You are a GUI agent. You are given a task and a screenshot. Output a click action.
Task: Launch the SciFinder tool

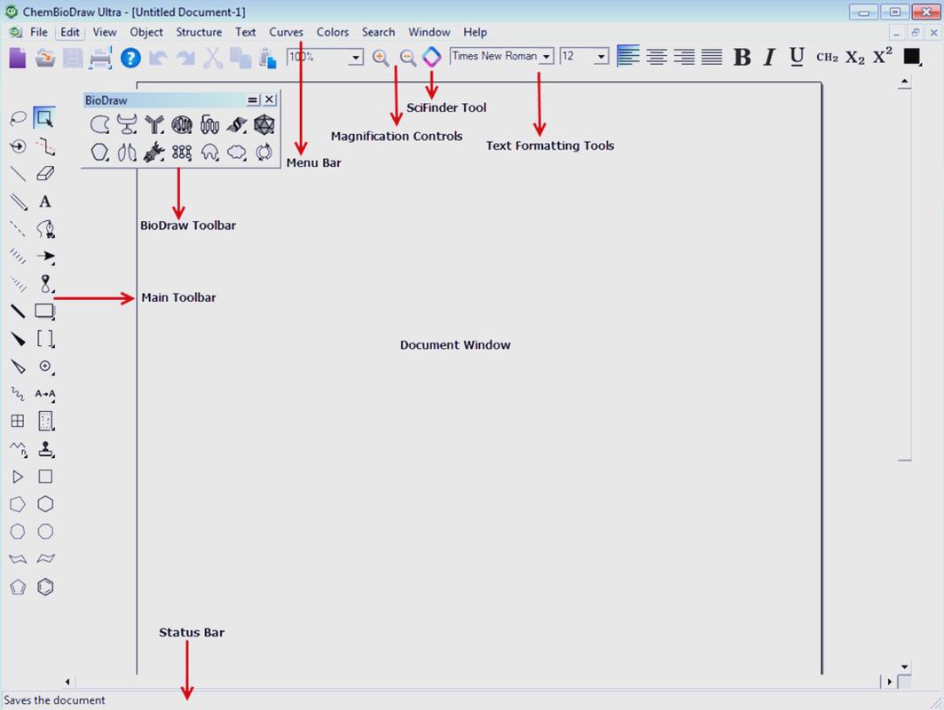[430, 56]
